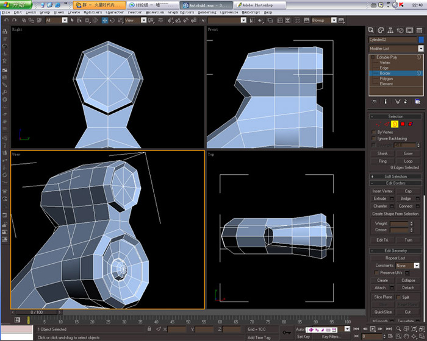
Task: Open the Hierarchy command panel tab
Action: pos(390,30)
